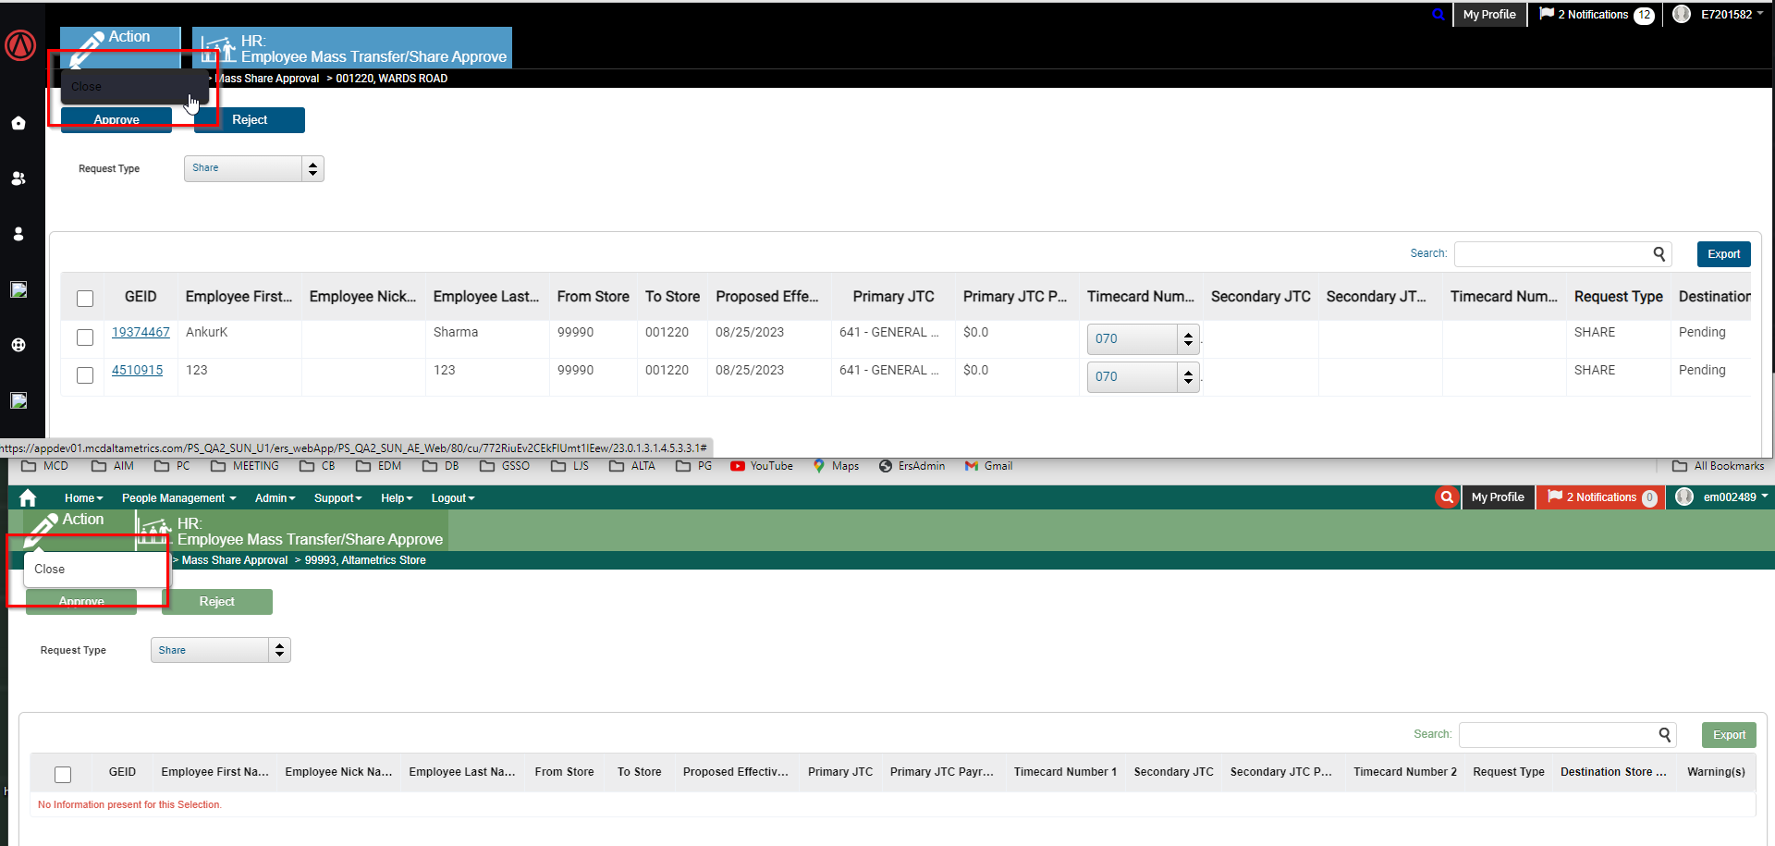Image resolution: width=1775 pixels, height=846 pixels.
Task: Click the magnifier icon in the green window search box
Action: tap(1665, 734)
